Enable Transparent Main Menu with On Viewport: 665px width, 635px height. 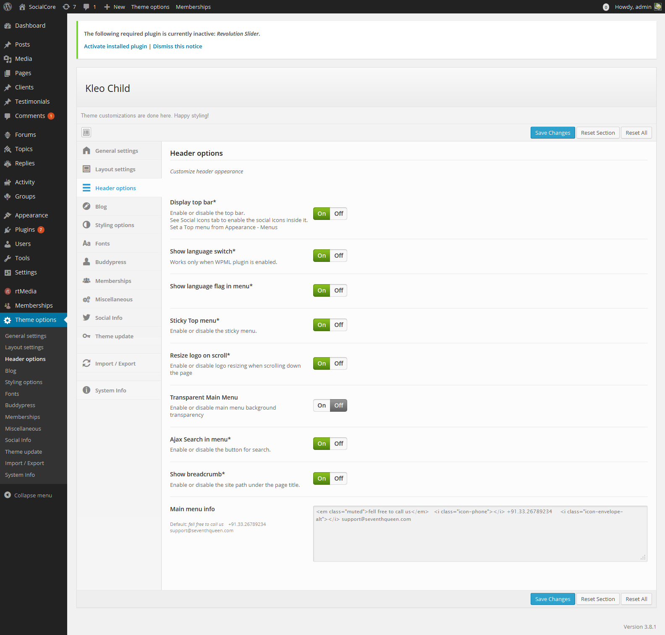click(322, 405)
